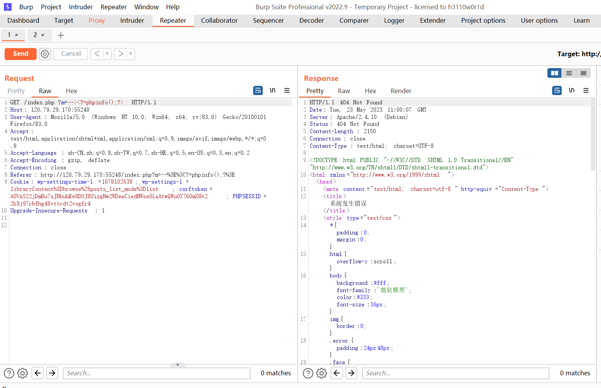Add a new Repeater tab with plus

pyautogui.click(x=60, y=35)
